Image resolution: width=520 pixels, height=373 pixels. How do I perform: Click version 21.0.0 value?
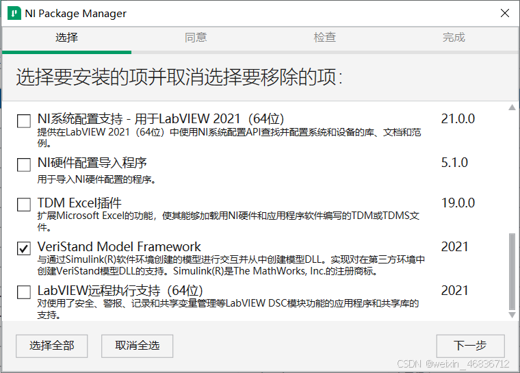pyautogui.click(x=458, y=119)
